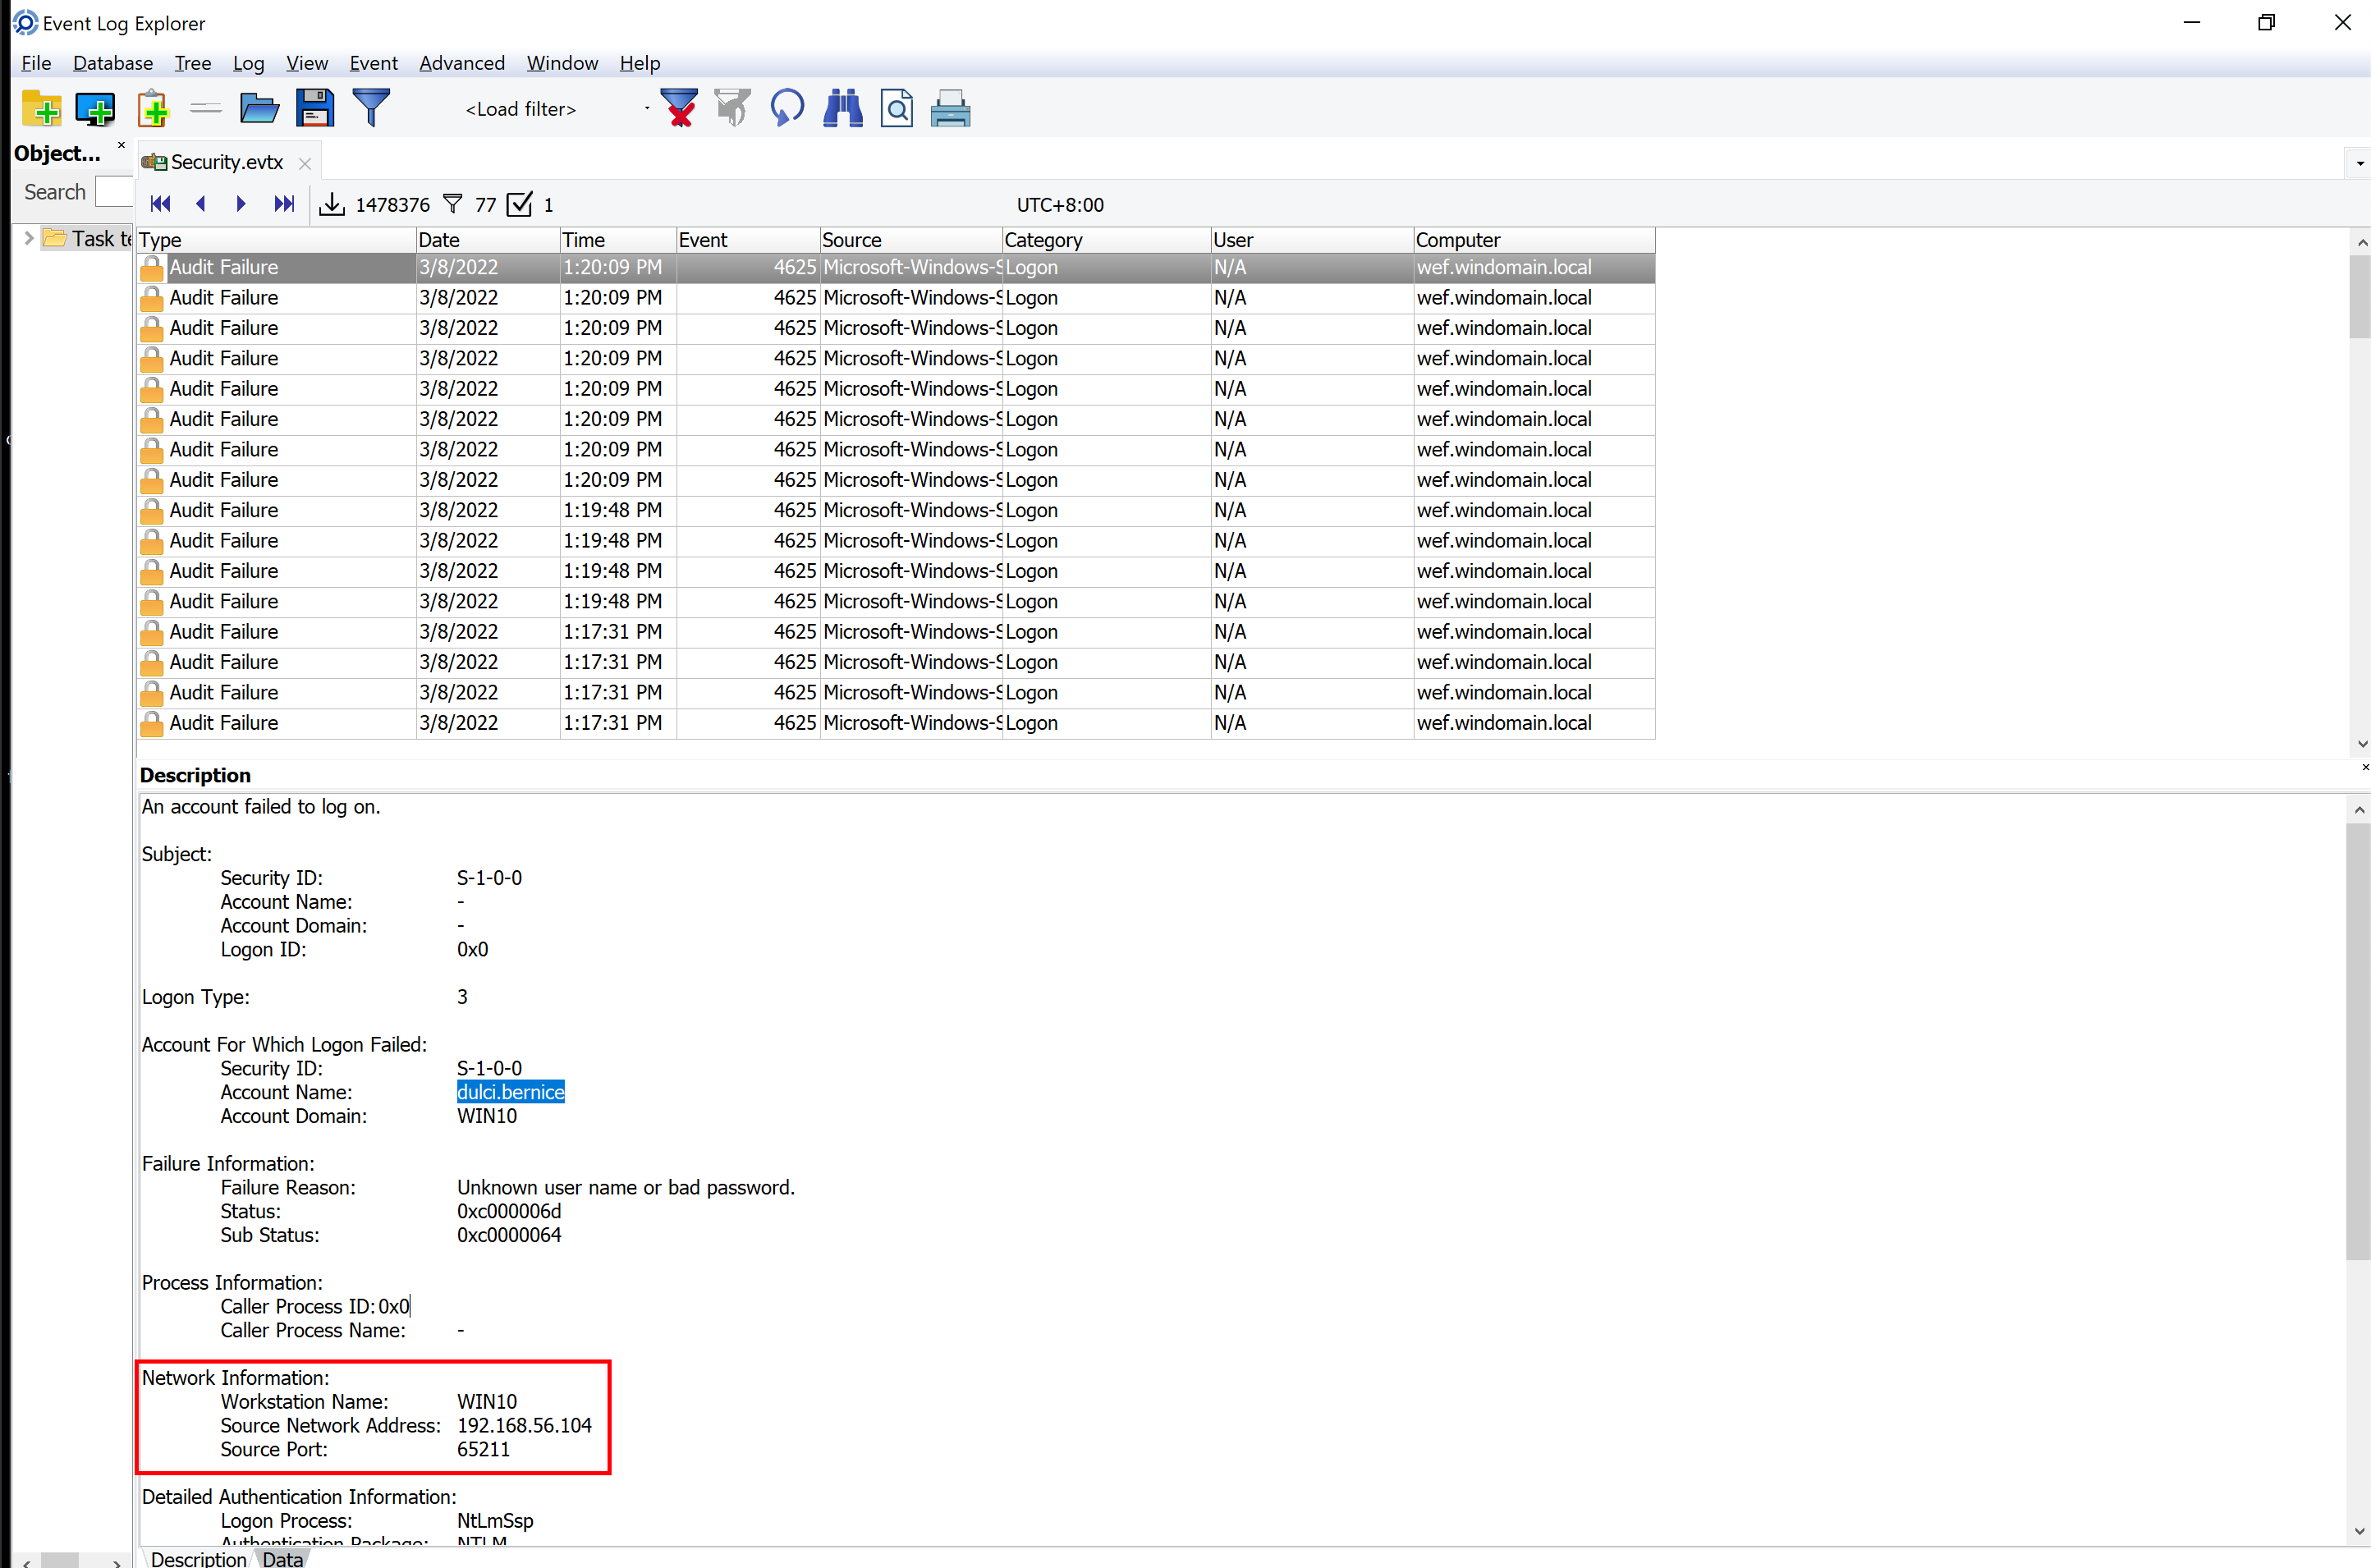Click the Event Log Explorer app icon
The width and height of the screenshot is (2371, 1568).
coord(25,22)
